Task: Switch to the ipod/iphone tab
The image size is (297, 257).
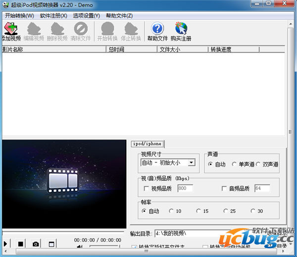Action: (x=147, y=144)
